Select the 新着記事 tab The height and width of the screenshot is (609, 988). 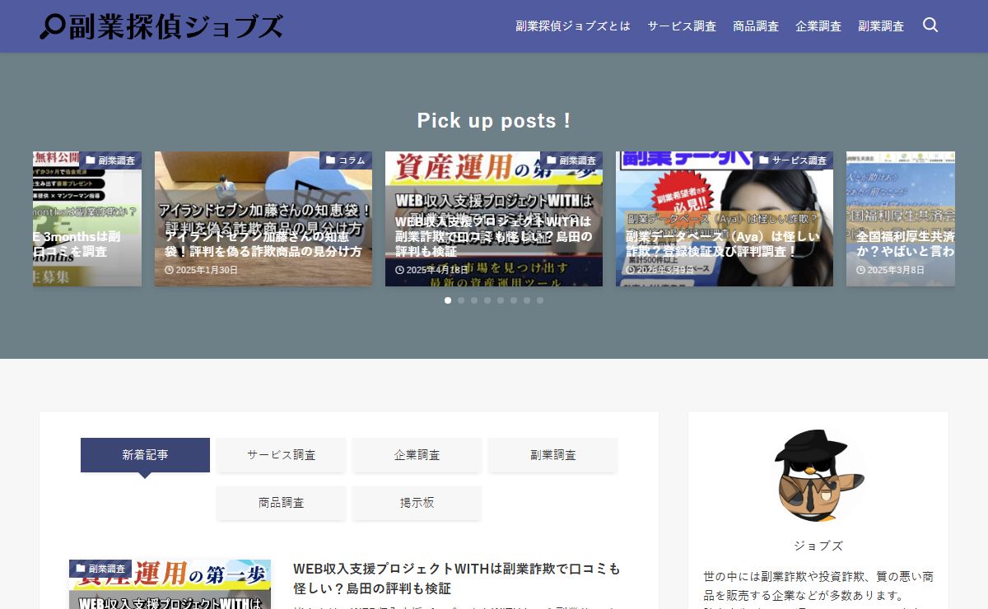coord(145,455)
